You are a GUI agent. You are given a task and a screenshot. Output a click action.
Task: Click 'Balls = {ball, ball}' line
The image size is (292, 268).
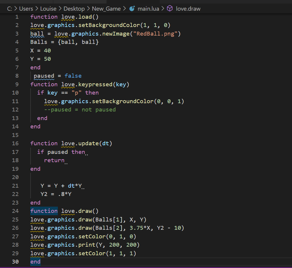[64, 42]
